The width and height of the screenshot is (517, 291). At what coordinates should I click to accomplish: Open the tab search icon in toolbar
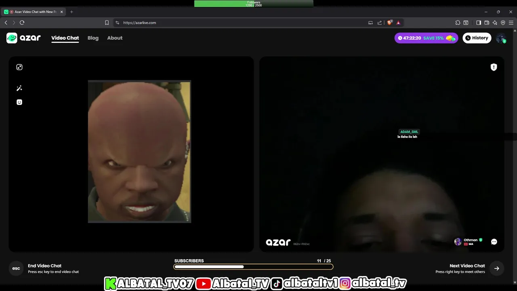(x=466, y=23)
